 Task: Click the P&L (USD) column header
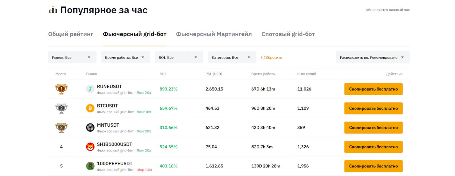pos(214,74)
